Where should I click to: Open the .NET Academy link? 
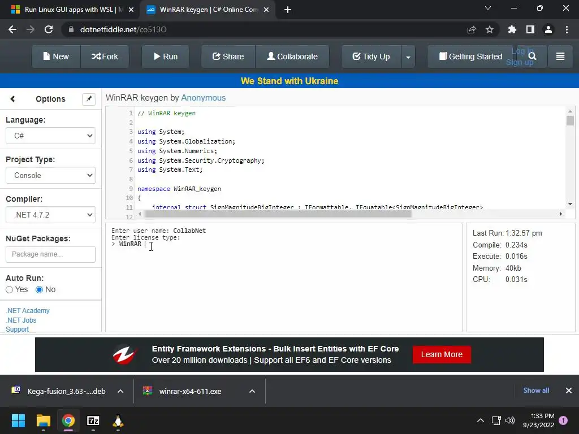tap(28, 311)
